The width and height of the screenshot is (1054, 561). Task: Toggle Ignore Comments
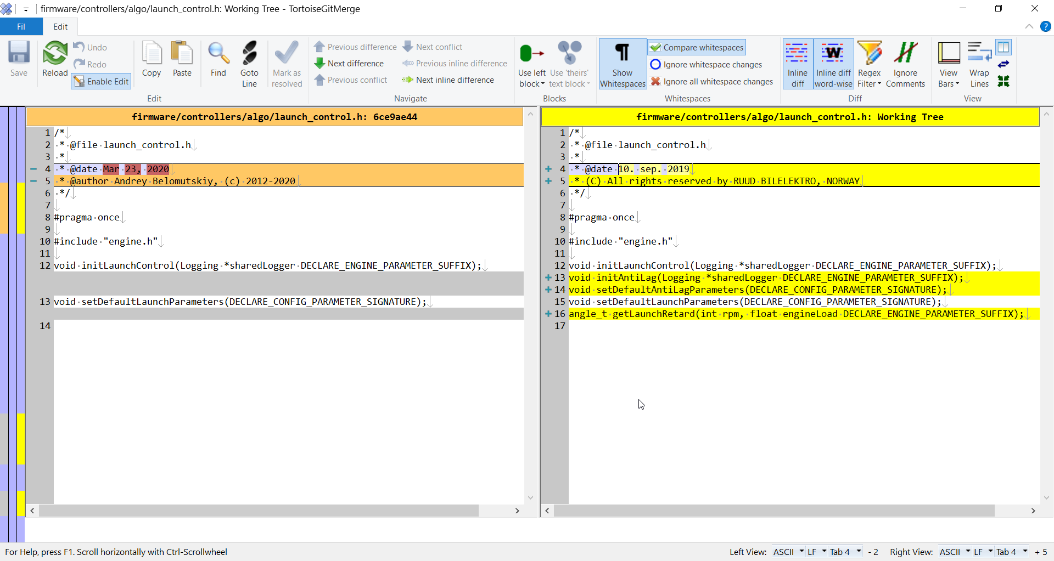coord(905,64)
